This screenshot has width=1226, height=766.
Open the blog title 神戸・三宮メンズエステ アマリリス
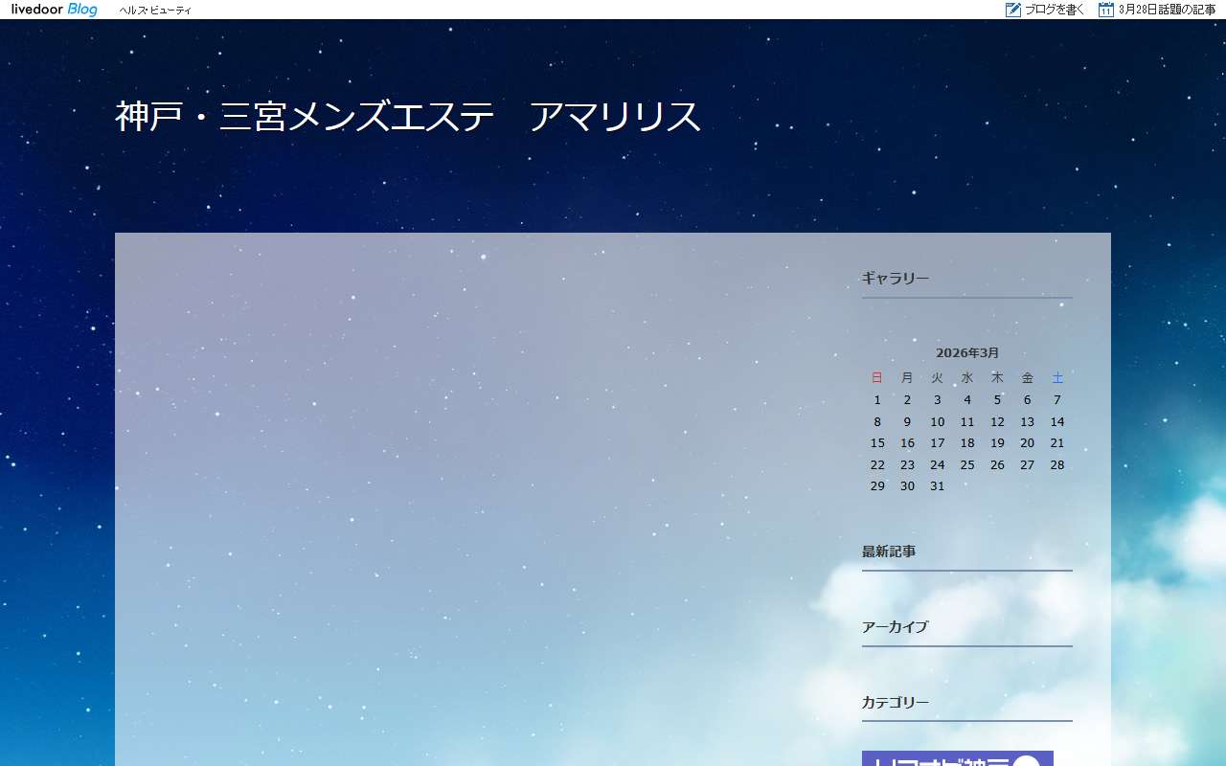click(408, 117)
